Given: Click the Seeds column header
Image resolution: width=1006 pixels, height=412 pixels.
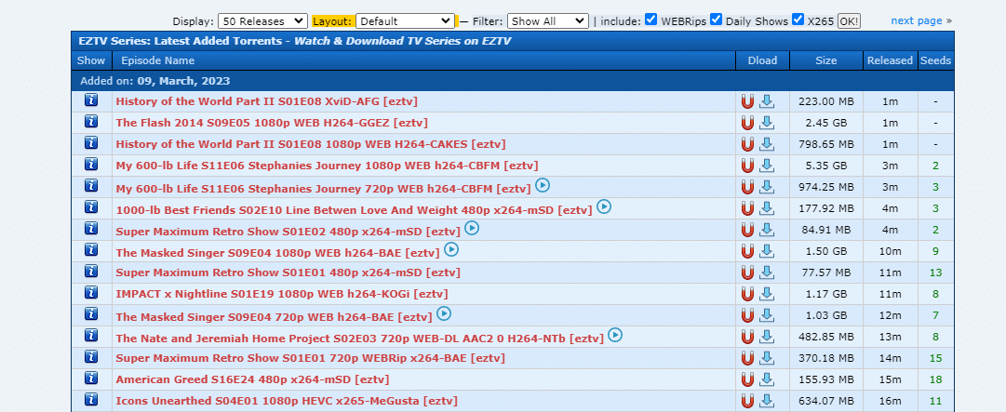Looking at the screenshot, I should (x=936, y=60).
